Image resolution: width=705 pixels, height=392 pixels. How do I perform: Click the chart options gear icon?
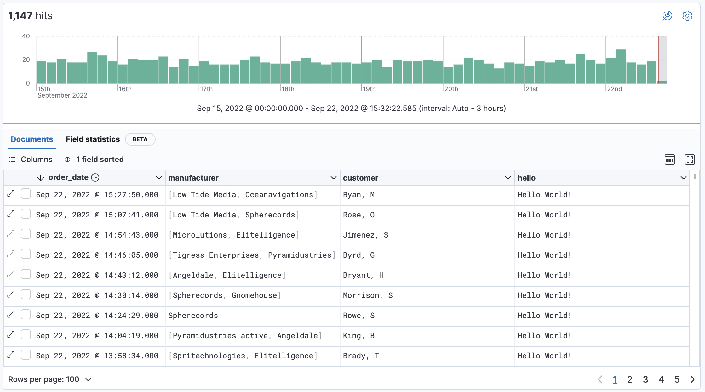coord(687,15)
